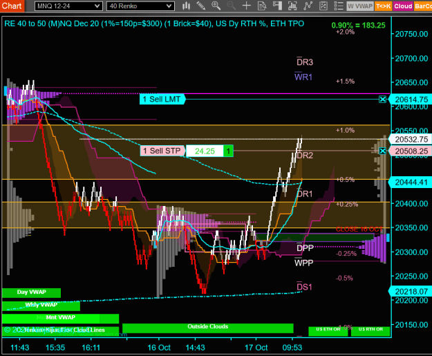Image resolution: width=432 pixels, height=356 pixels.
Task: Click the +1.5% level label
Action: tap(345, 82)
